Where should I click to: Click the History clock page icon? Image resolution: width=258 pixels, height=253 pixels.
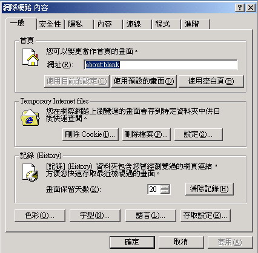[30, 172]
